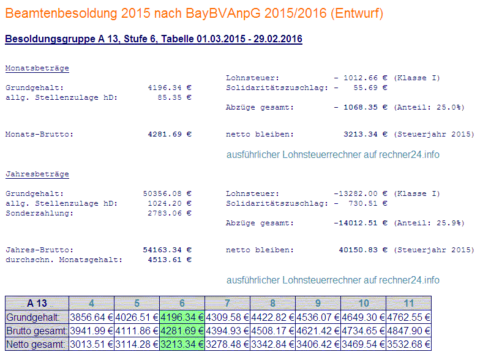Viewport: 491px width, 360px height.
Task: Click the '4394.93 €' table cell
Action: coord(227,331)
